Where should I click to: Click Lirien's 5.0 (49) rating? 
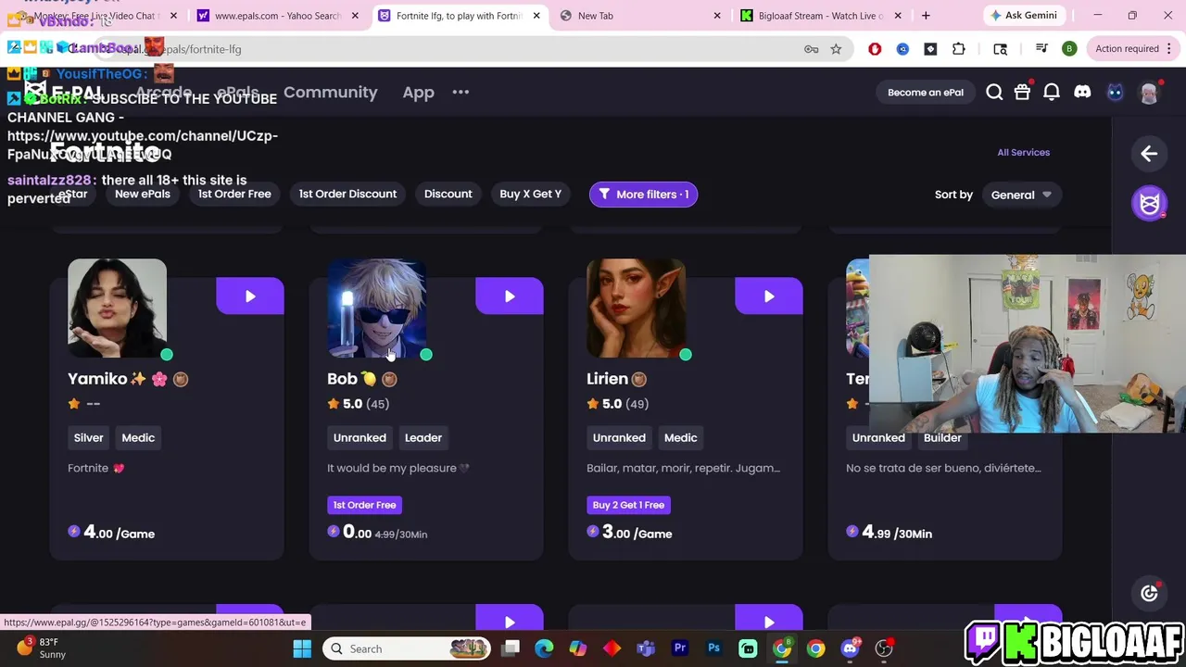(x=617, y=404)
